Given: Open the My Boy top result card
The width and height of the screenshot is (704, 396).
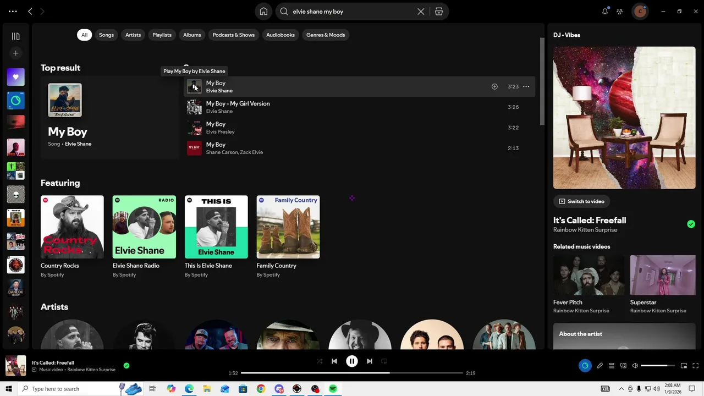Looking at the screenshot, I should click(x=109, y=117).
